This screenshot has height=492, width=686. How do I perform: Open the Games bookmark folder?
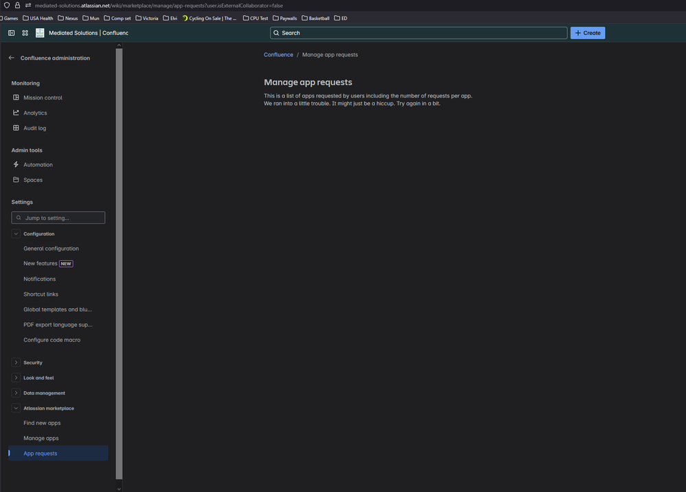pos(9,19)
